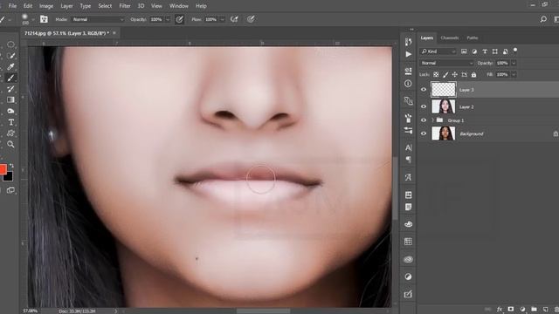
Task: Open the Image menu
Action: 46,6
